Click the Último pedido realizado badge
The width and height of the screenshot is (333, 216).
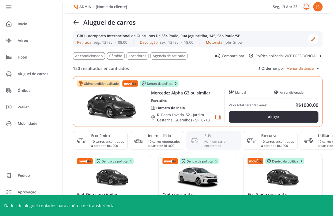[x=99, y=84]
